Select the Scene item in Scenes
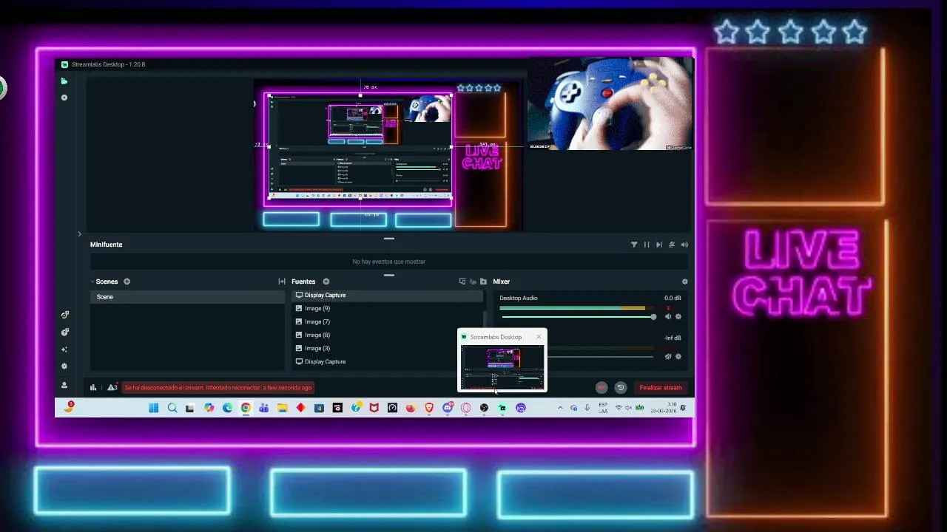This screenshot has height=532, width=947. (187, 297)
